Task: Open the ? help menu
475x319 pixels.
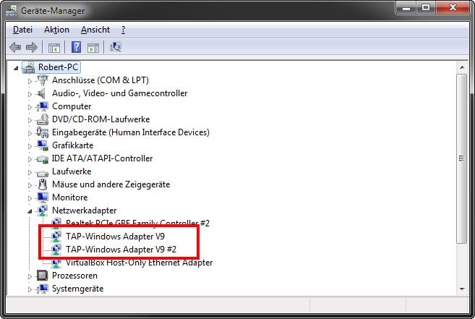Action: click(124, 30)
